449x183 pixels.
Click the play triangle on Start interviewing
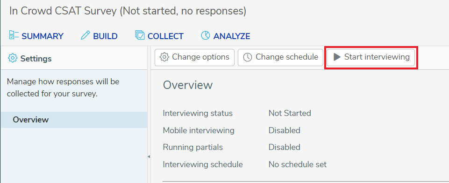click(x=337, y=57)
